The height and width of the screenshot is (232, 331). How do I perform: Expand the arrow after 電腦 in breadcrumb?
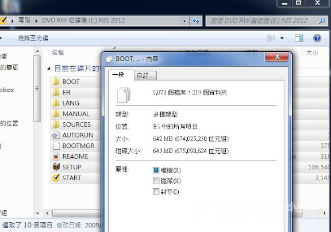coord(36,21)
